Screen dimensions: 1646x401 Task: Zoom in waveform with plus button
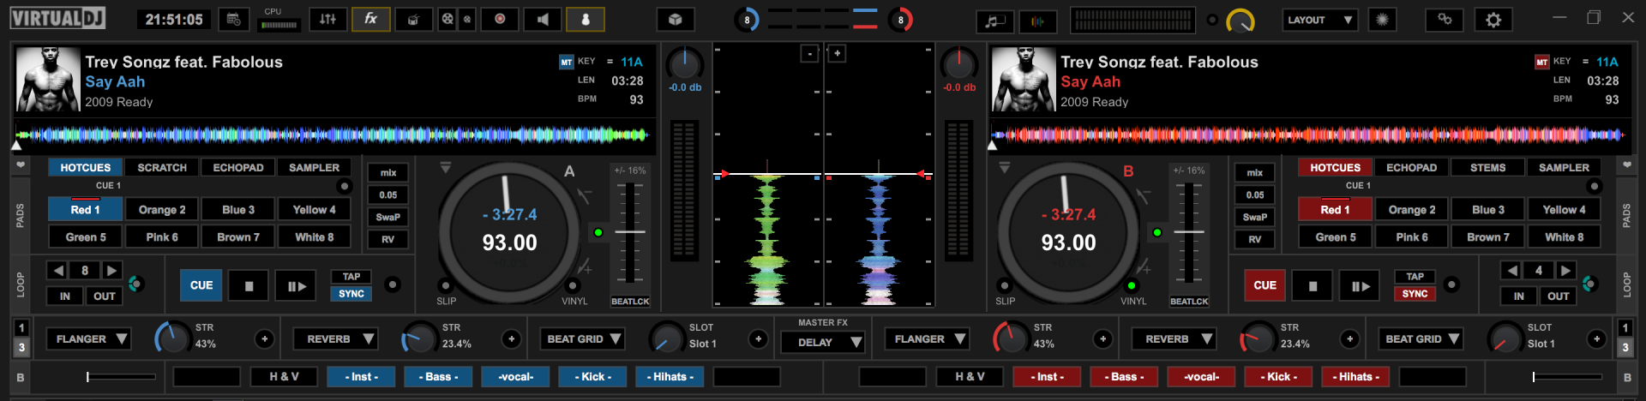tap(838, 54)
